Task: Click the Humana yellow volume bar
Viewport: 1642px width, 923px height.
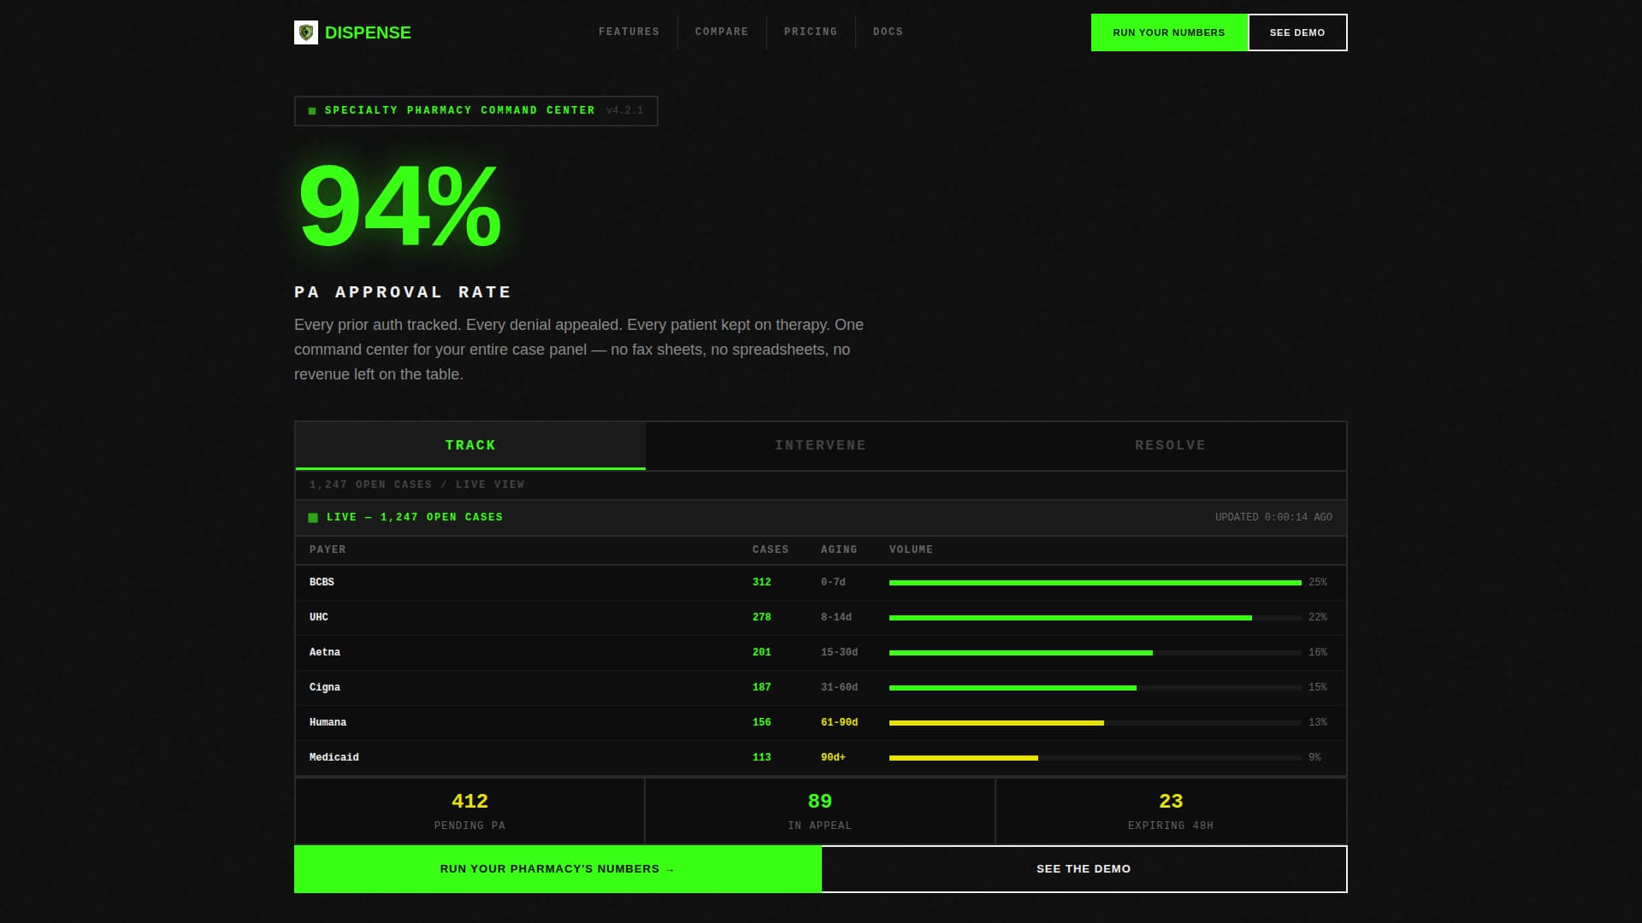Action: (996, 723)
